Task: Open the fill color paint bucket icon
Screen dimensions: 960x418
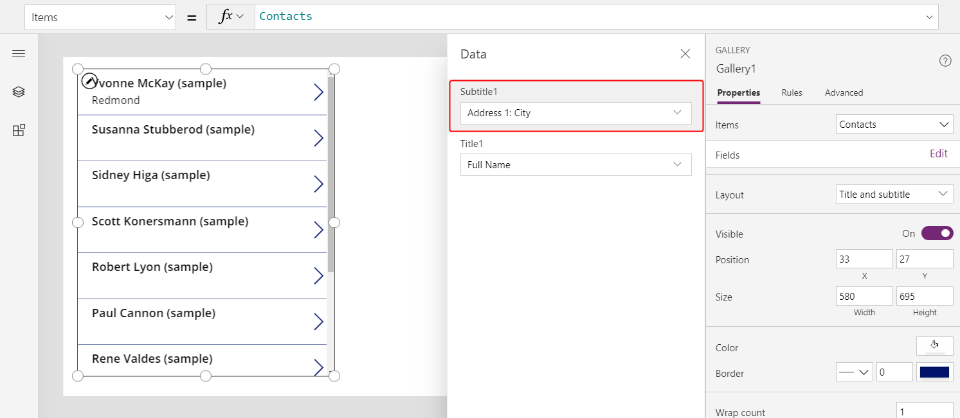Action: coord(934,345)
